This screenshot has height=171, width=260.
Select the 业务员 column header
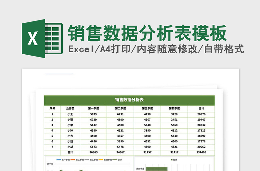click(70, 109)
